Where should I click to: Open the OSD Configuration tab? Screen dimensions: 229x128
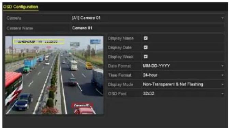(x=20, y=7)
